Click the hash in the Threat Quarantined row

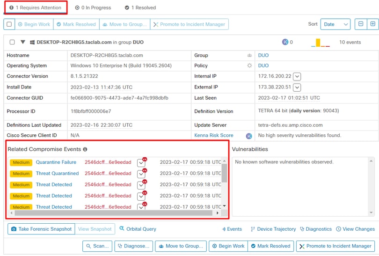[x=108, y=173]
